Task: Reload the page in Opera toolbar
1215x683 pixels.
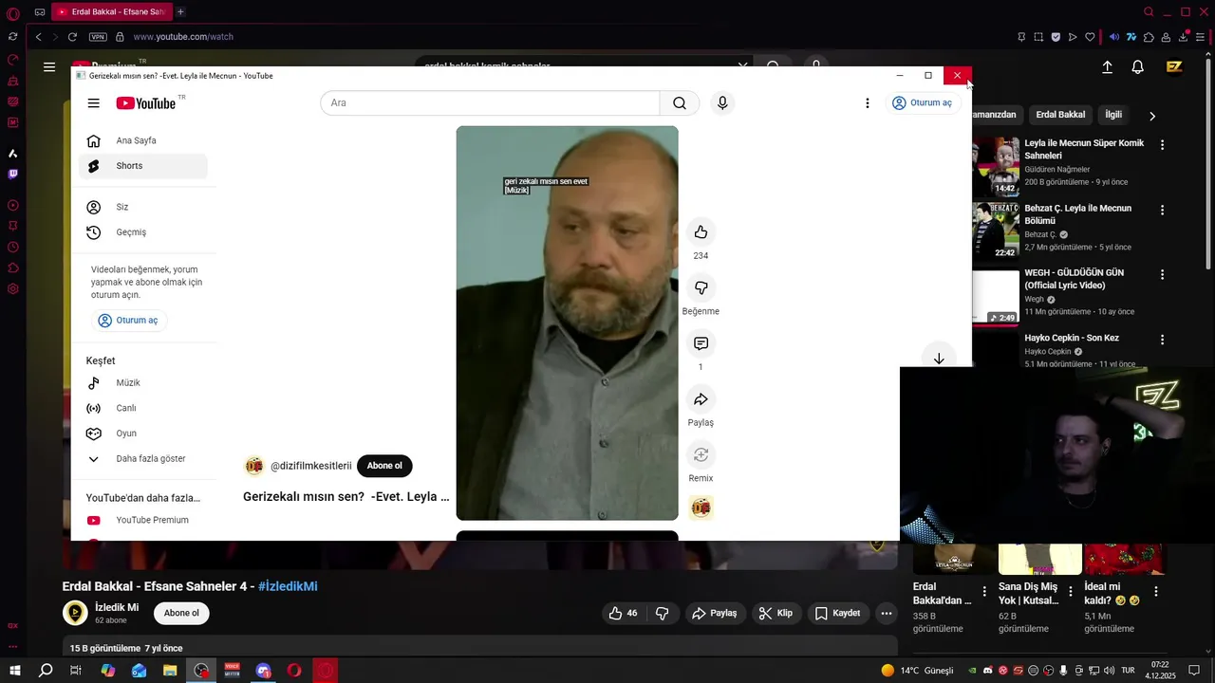Action: click(x=72, y=37)
